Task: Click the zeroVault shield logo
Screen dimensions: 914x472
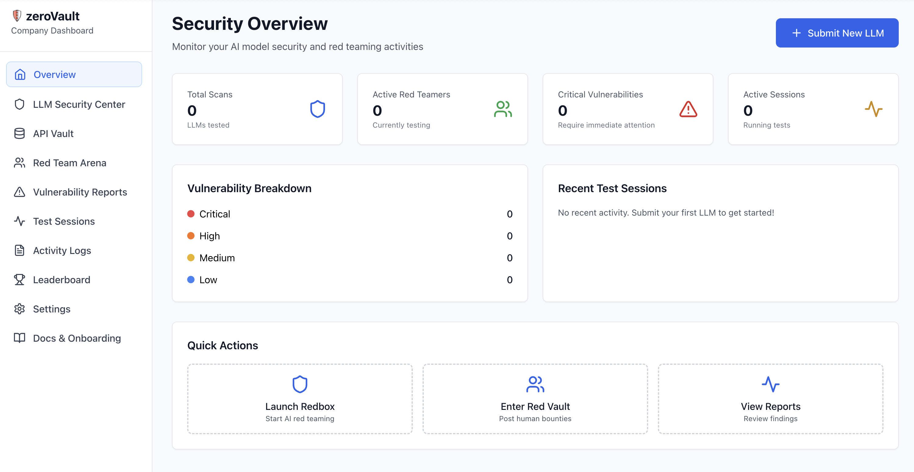Action: (17, 16)
